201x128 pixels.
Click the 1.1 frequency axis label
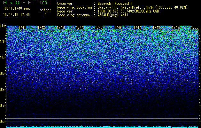tap(3, 42)
